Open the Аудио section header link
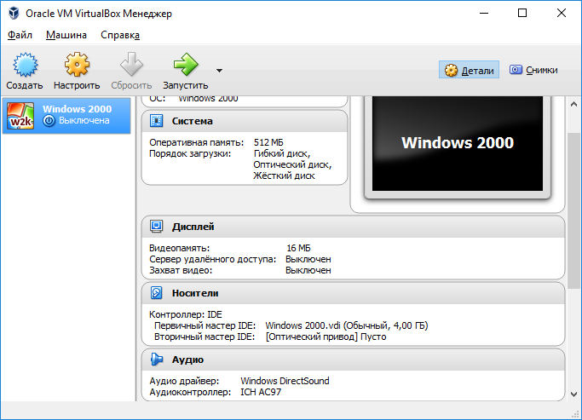Screen dimensions: 582x420 click(x=187, y=360)
